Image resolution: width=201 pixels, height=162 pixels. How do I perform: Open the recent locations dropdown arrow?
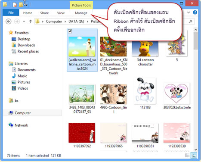click(24, 22)
